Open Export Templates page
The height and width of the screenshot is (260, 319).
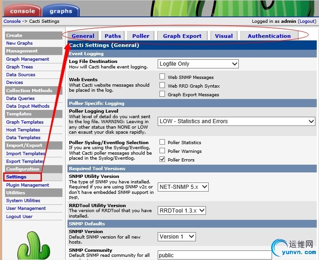tap(25, 161)
